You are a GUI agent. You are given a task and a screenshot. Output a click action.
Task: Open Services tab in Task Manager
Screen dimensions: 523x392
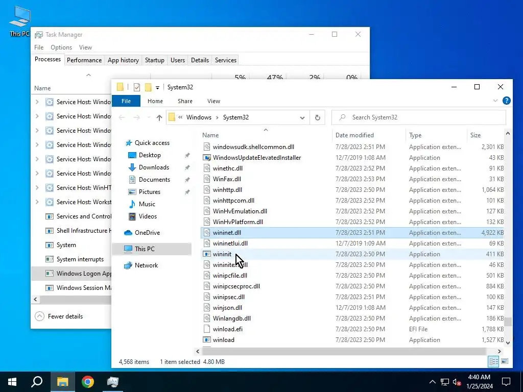pyautogui.click(x=225, y=60)
